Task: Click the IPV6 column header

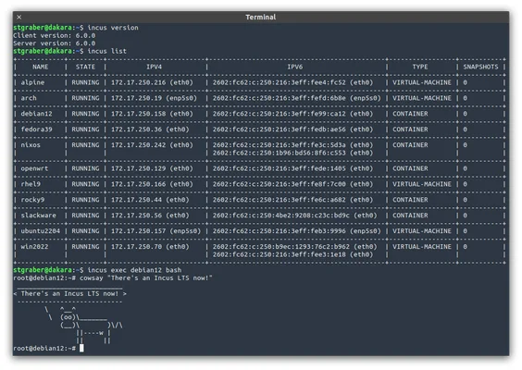Action: coord(295,67)
